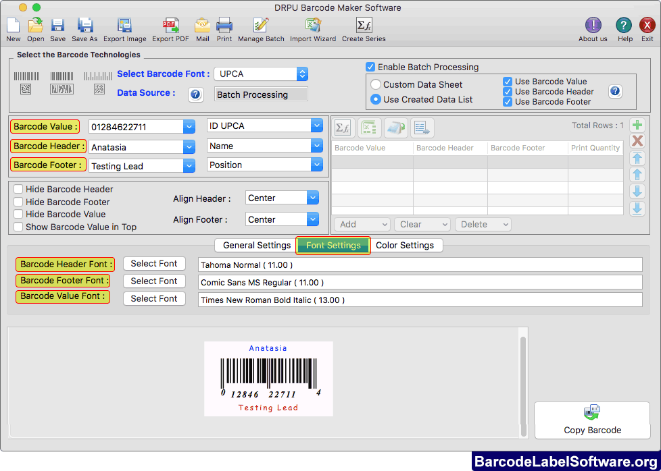The height and width of the screenshot is (471, 661).
Task: Click Select Font for Barcode Value
Action: 154,298
